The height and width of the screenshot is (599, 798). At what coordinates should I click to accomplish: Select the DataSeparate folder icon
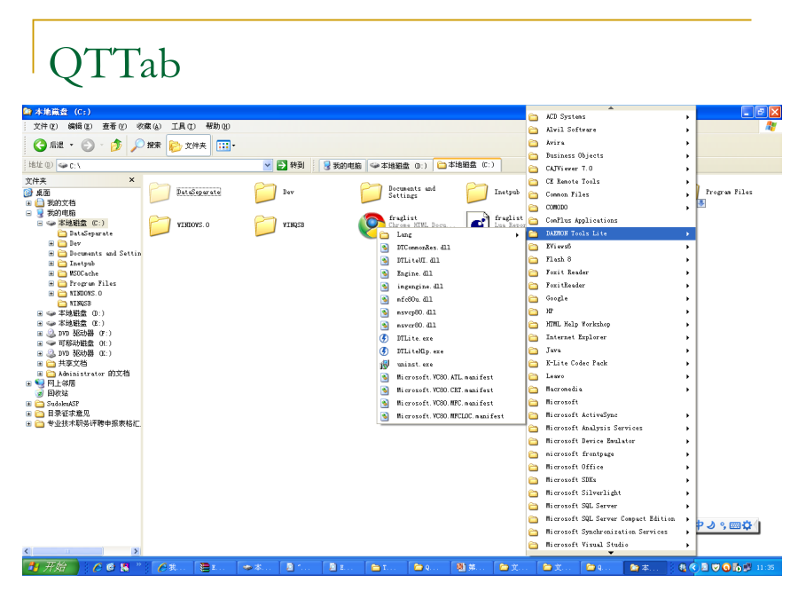click(x=160, y=193)
